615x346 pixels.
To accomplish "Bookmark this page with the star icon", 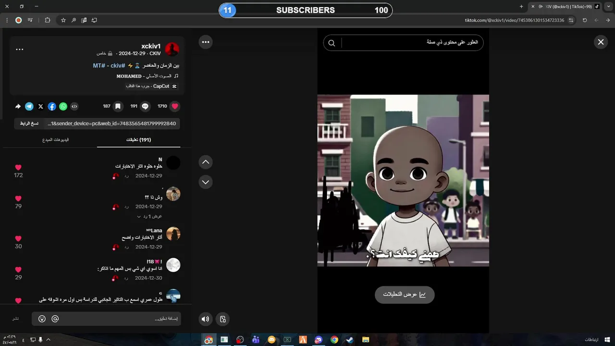I will click(x=63, y=20).
